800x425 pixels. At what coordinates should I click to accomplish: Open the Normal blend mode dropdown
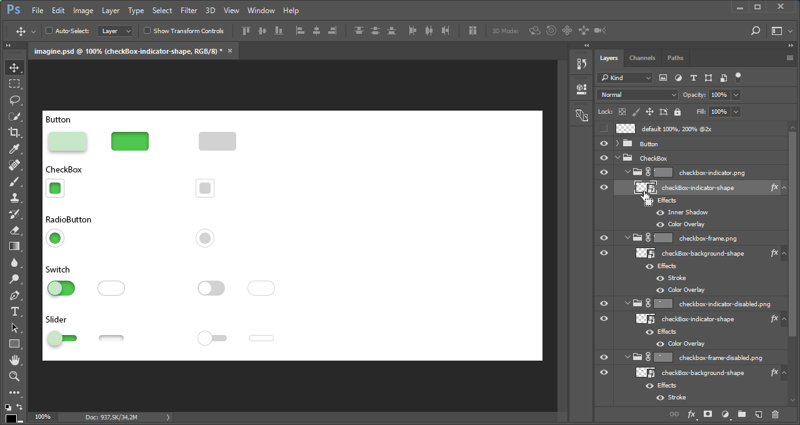point(637,95)
